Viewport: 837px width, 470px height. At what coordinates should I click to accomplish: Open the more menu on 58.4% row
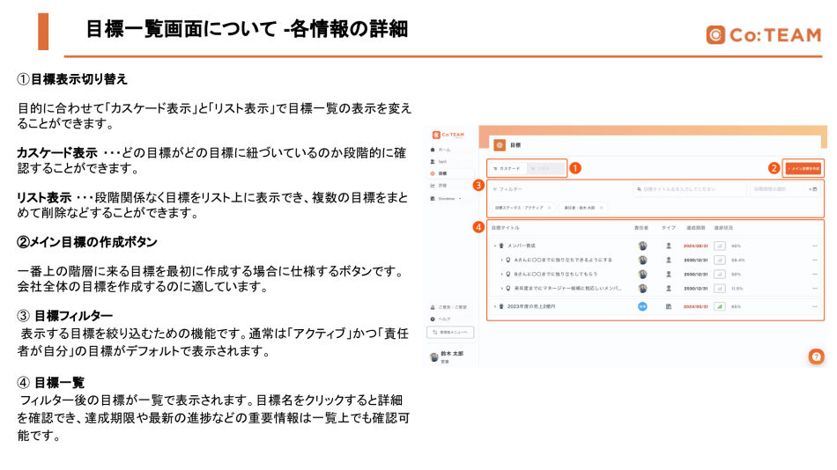click(815, 261)
